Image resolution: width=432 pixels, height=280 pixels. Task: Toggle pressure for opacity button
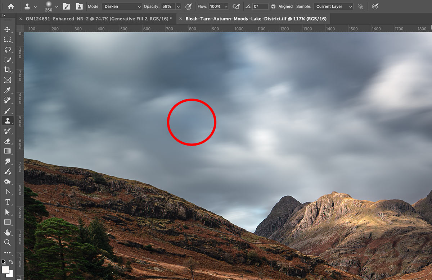188,6
